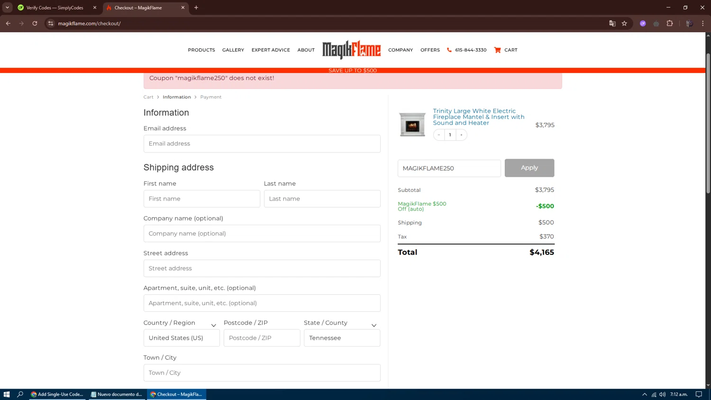Click the SAVE UP TO $500 banner
Viewport: 711px width, 400px height.
click(x=353, y=71)
